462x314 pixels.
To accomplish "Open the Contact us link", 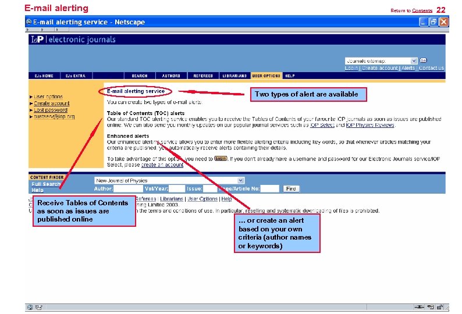I will click(431, 68).
